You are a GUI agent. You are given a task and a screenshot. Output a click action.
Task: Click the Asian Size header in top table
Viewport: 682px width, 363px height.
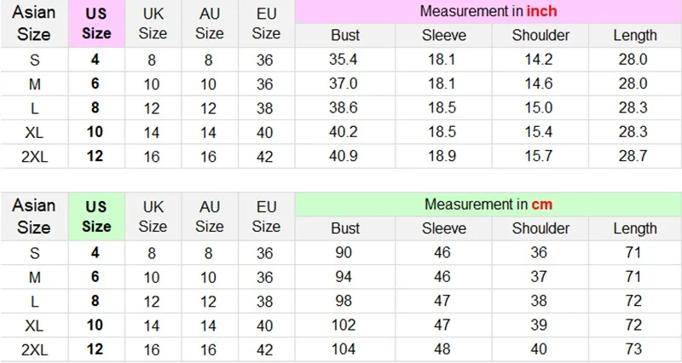(x=34, y=24)
